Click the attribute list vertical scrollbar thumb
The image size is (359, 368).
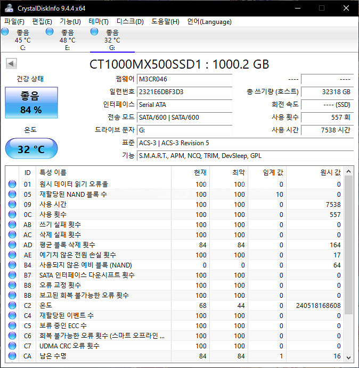click(349, 245)
